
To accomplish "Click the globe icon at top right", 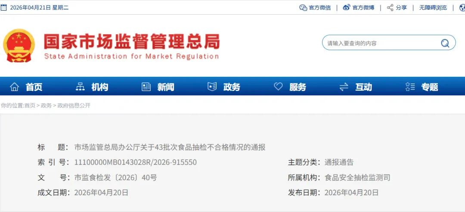I will tap(462, 8).
